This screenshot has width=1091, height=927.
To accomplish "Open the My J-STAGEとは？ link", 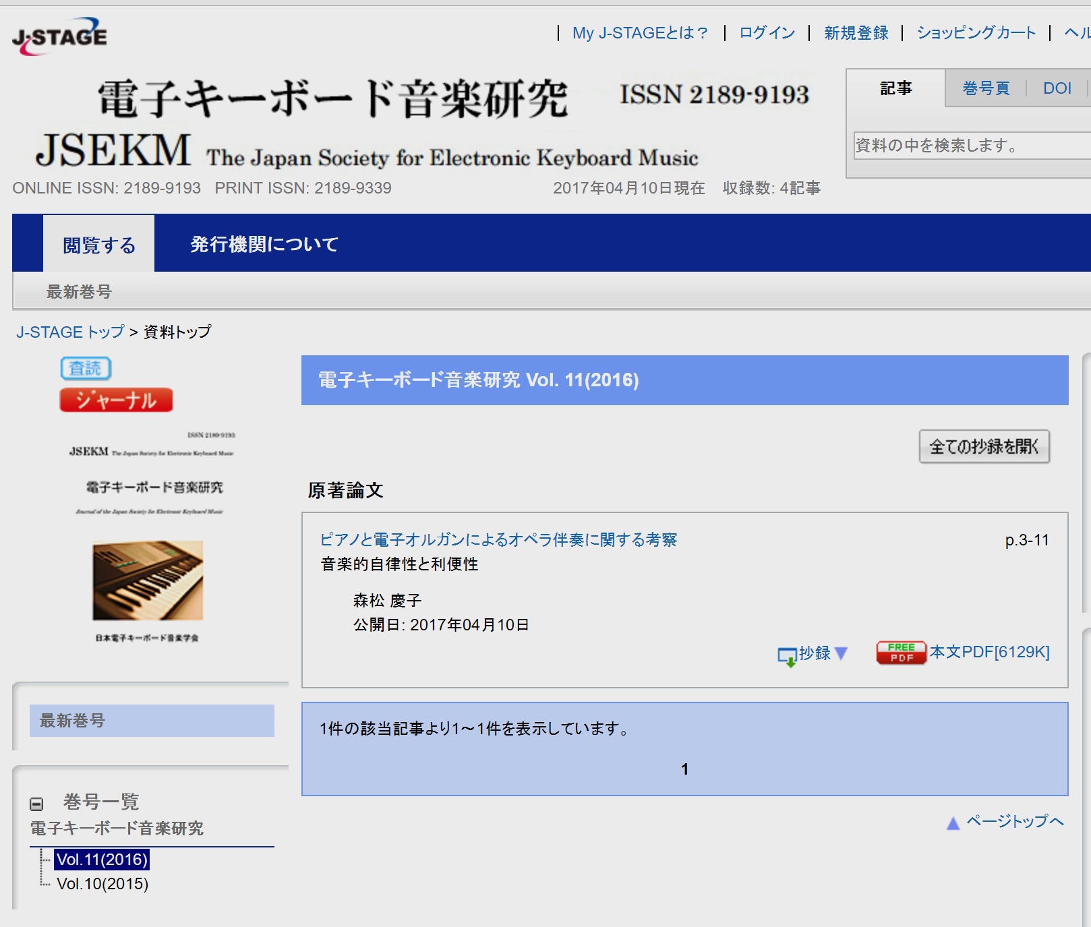I will coord(640,32).
